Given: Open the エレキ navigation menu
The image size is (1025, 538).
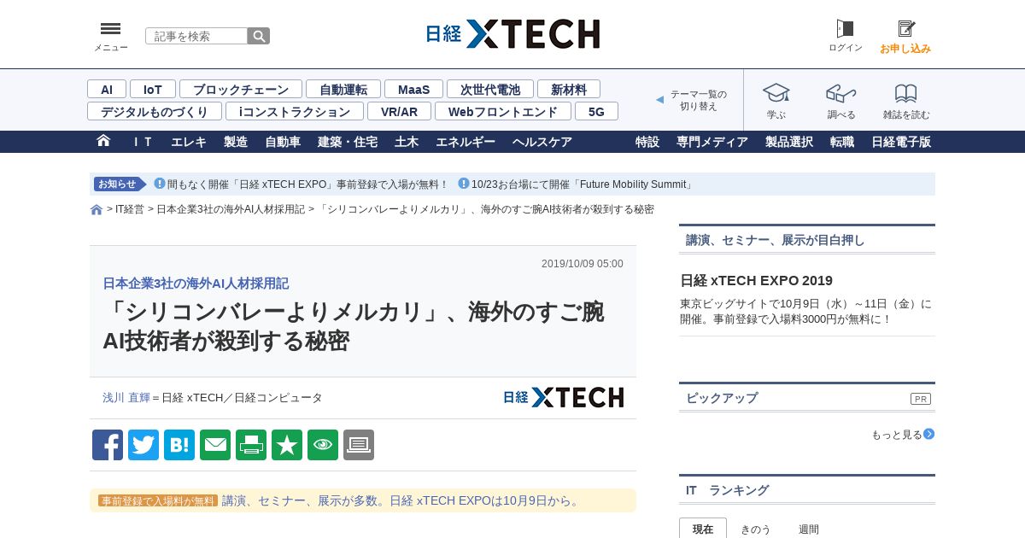Looking at the screenshot, I should tap(189, 142).
